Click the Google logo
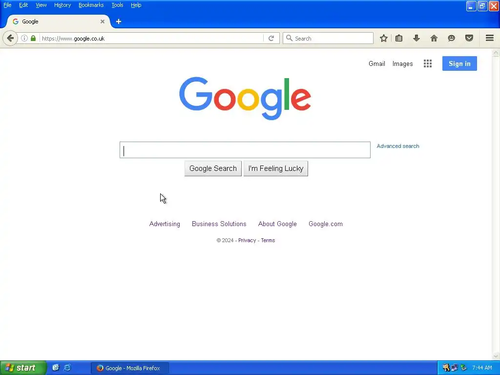Image resolution: width=500 pixels, height=375 pixels. 245,98
